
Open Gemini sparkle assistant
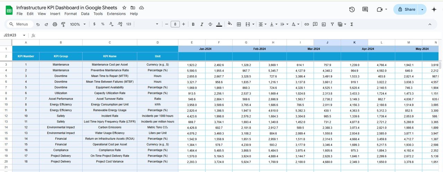click(434, 9)
